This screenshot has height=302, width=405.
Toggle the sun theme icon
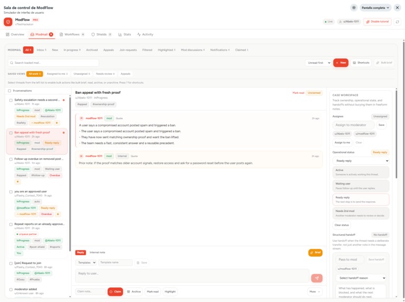click(354, 8)
